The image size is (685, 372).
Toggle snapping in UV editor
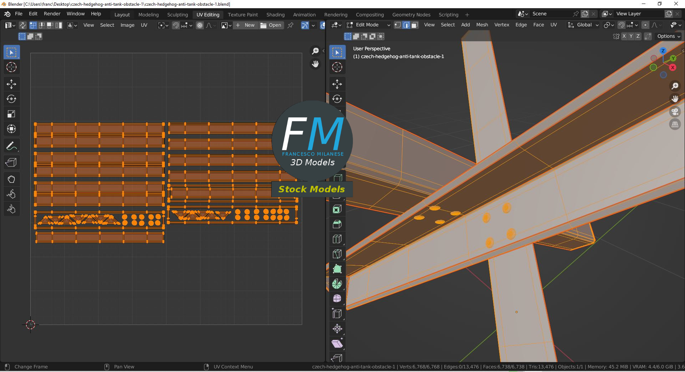point(176,25)
